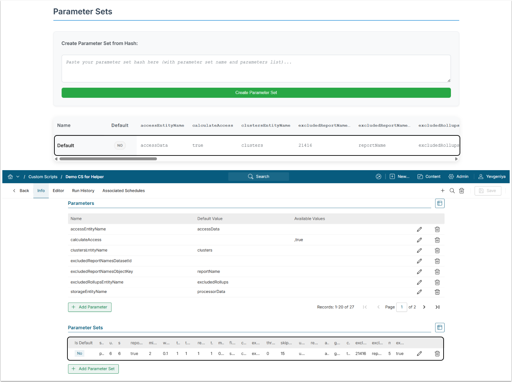Open the Content section
512x382 pixels.
pos(429,176)
